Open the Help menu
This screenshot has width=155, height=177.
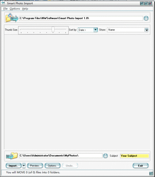[25, 9]
